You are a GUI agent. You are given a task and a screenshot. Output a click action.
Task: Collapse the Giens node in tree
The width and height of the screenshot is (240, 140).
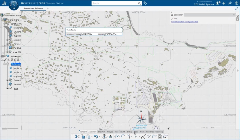pos(2,19)
